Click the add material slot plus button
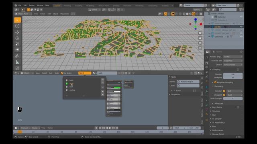 click(x=103, y=80)
